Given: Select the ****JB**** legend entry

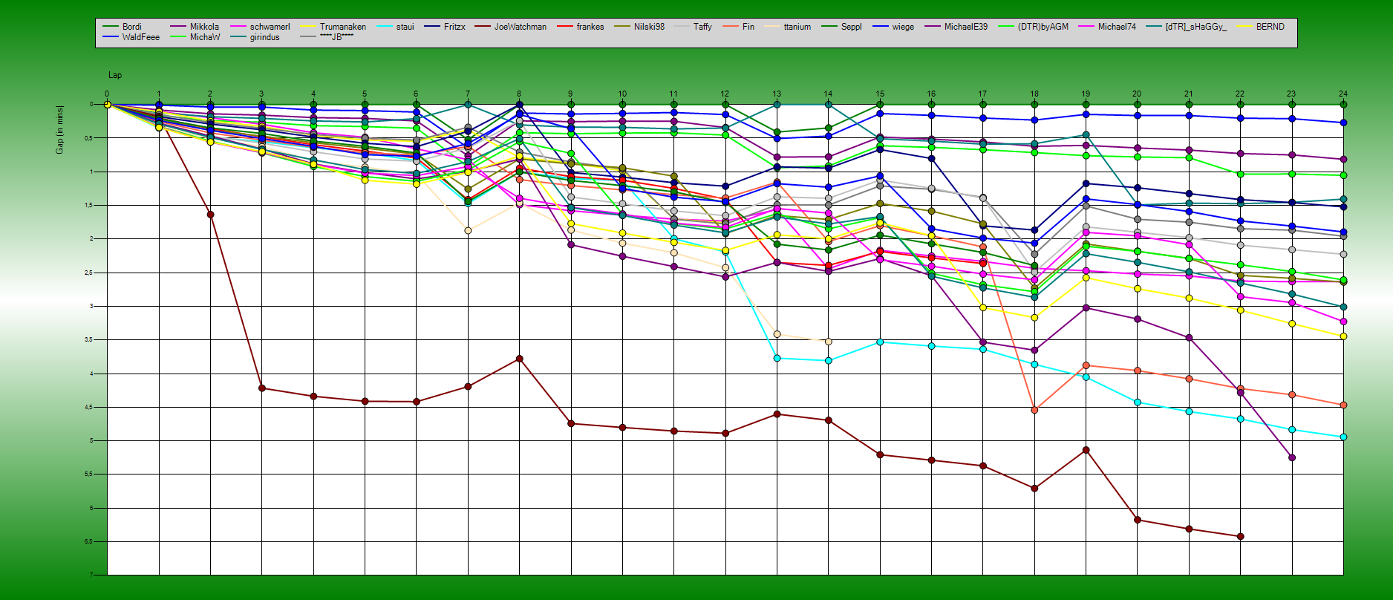Looking at the screenshot, I should click(x=336, y=37).
